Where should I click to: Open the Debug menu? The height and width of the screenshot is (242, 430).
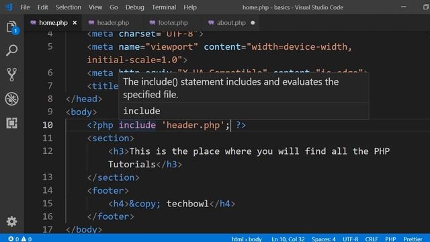point(134,7)
